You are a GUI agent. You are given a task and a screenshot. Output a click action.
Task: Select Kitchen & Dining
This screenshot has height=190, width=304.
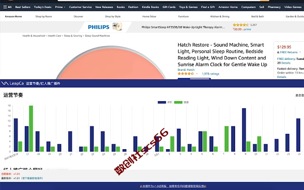[220, 17]
